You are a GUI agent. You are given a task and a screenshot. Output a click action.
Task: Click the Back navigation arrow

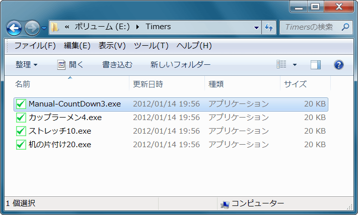click(14, 27)
